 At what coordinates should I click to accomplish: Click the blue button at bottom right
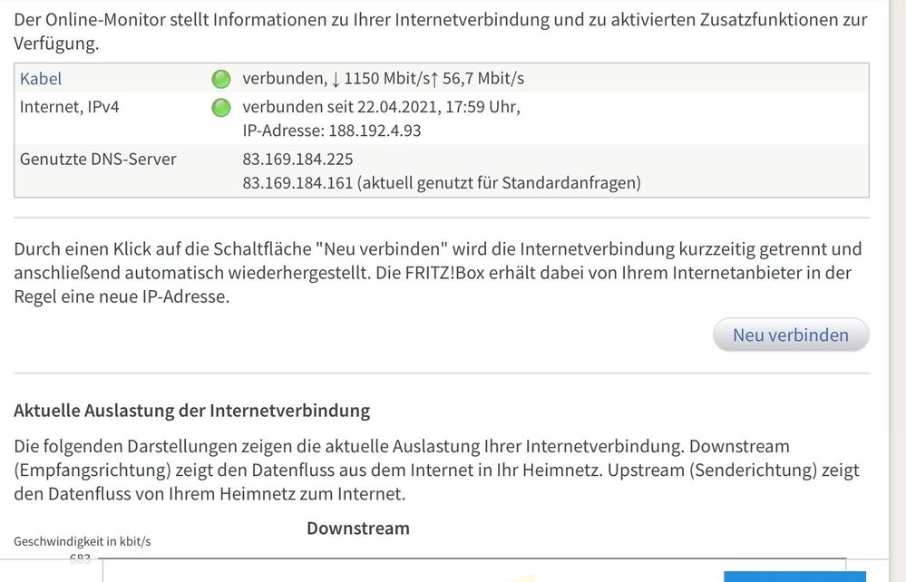[794, 576]
